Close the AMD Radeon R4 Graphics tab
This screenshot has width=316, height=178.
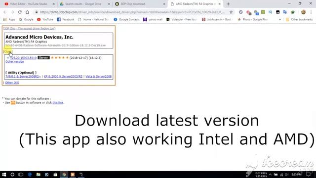[x=219, y=4]
